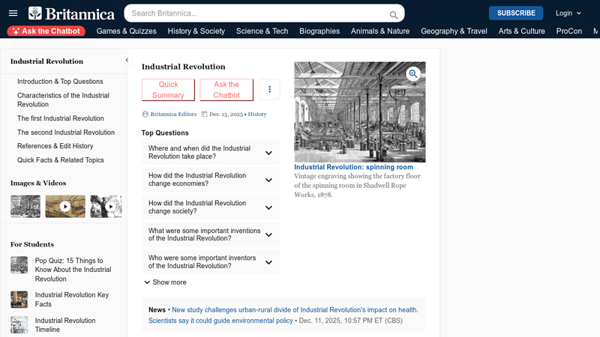600x337 pixels.
Task: Open the Pop Quiz thumbnail image
Action: [x=19, y=265]
